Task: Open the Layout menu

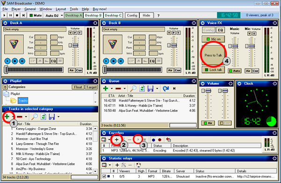Action: point(61,9)
